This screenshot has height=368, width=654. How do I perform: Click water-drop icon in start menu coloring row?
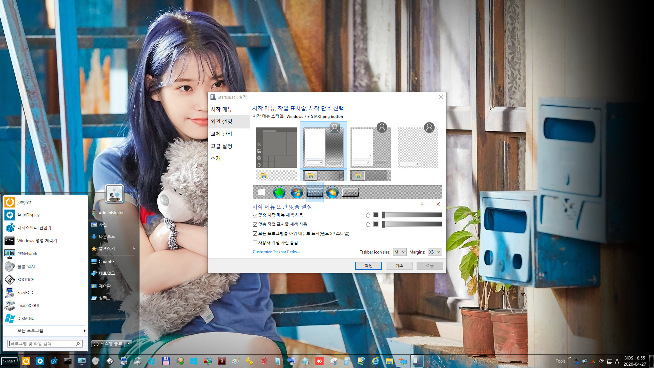(x=368, y=215)
